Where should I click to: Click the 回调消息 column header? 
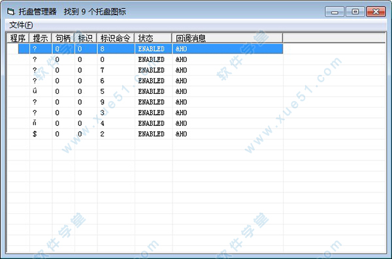tap(227, 38)
